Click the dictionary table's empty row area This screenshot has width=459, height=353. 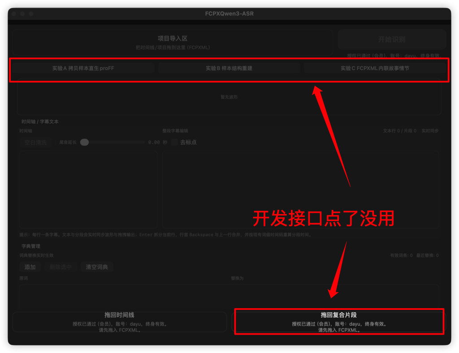[229, 296]
